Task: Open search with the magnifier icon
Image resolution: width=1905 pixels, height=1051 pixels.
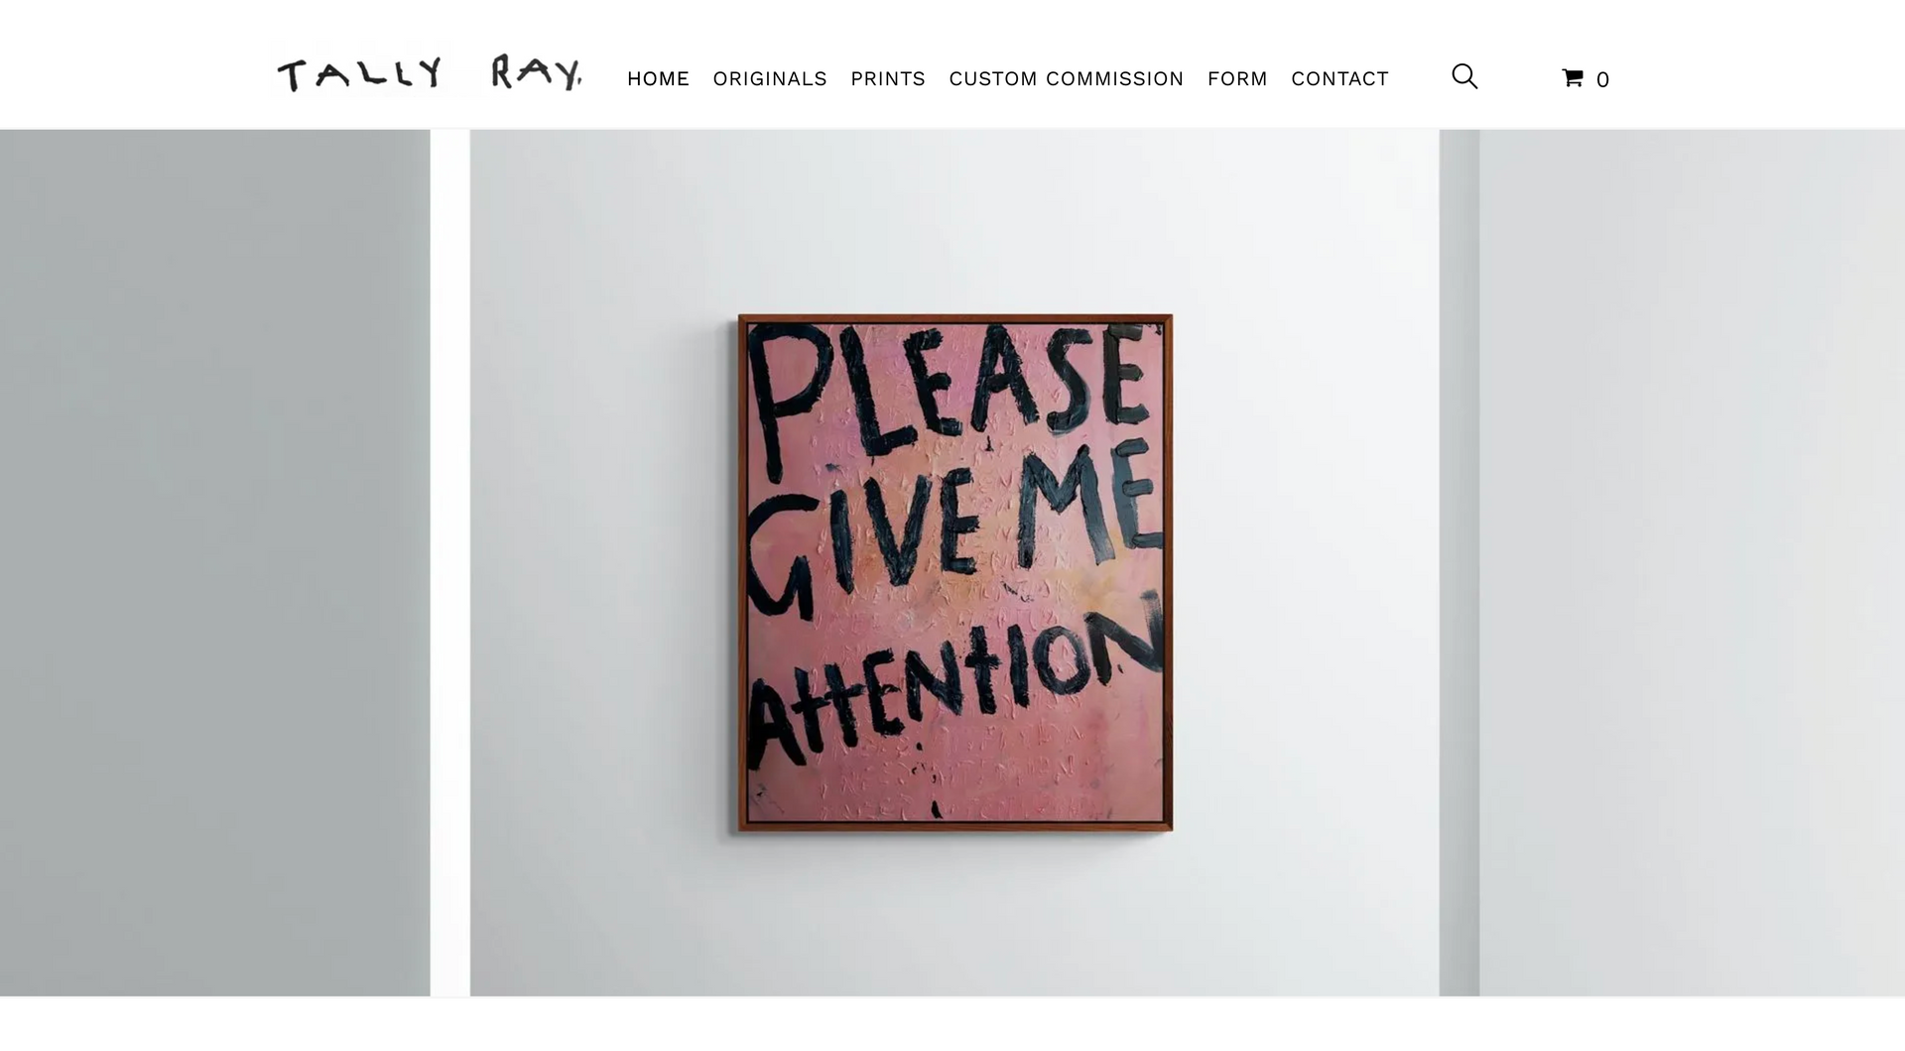Action: pyautogui.click(x=1464, y=76)
